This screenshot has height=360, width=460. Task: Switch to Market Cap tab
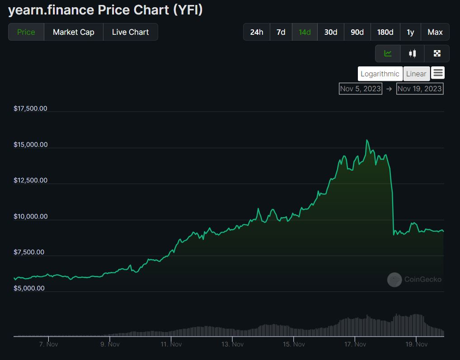74,32
